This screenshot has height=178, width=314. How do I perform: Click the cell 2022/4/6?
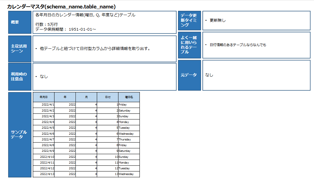pos(44,134)
